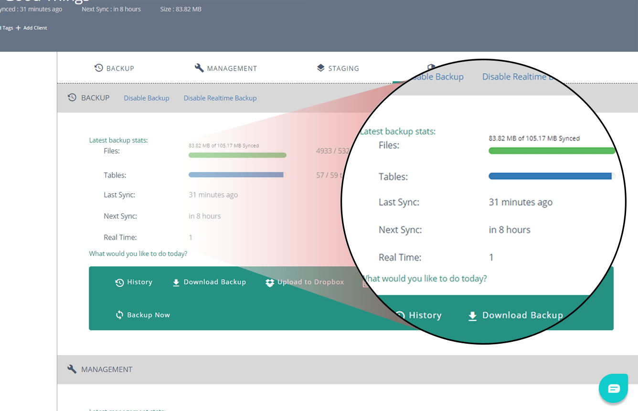
Task: Click the wrench icon on the Management tab
Action: pyautogui.click(x=199, y=68)
